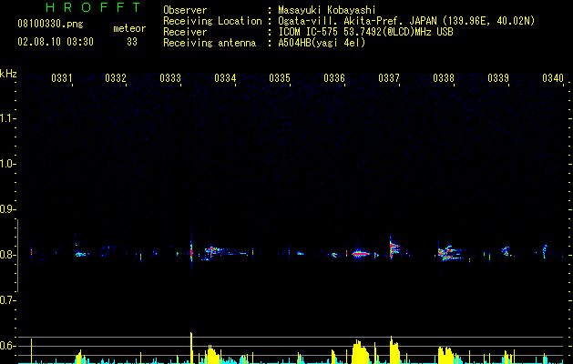
Task: Select the filename 08100330.png
Action: (x=50, y=25)
